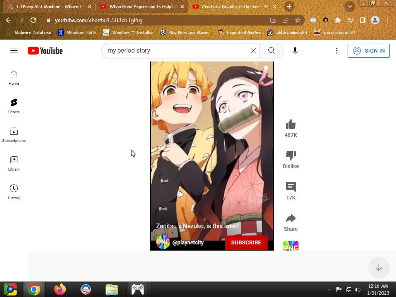
Task: Open the Windows 11 Installer bookmark
Action: [128, 32]
